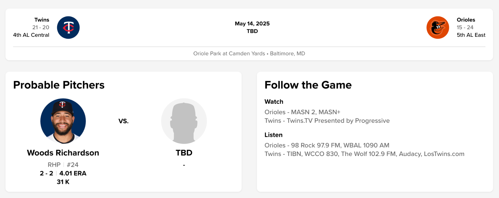Click the Minnesota Twins logo
499x198 pixels.
point(68,28)
